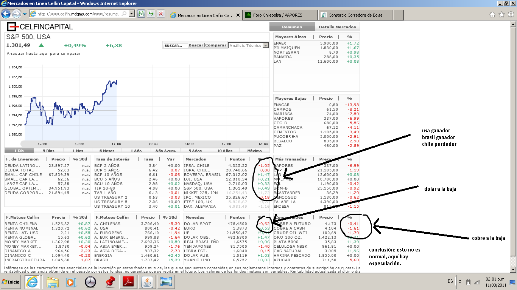Click IPSA, CHILE in Mercados table

pyautogui.click(x=197, y=166)
